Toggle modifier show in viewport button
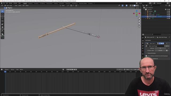Image resolution: width=171 pixels, height=96 pixels. coord(161,43)
